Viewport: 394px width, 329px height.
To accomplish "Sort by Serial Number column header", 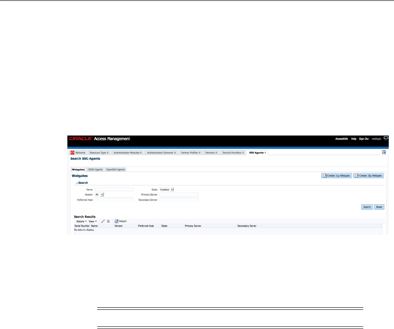I will (82, 226).
